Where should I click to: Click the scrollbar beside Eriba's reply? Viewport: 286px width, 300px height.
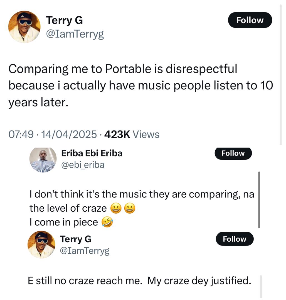click(259, 200)
